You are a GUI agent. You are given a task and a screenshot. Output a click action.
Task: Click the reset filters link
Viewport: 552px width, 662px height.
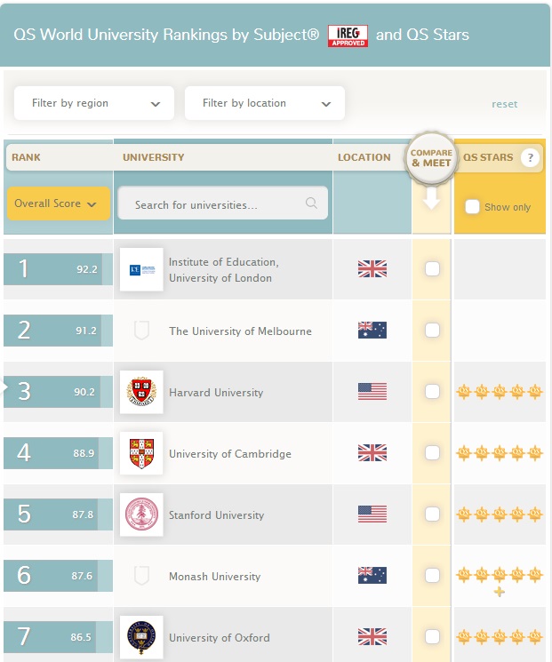click(x=504, y=104)
